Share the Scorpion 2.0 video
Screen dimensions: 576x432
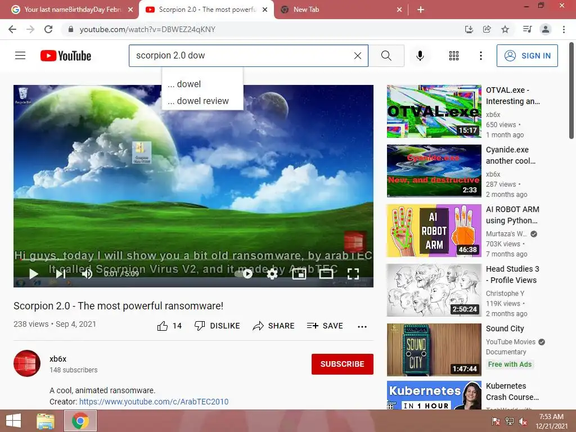tap(274, 326)
